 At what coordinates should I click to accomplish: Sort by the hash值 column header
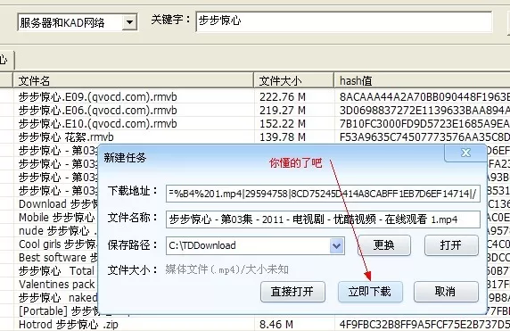(423, 80)
